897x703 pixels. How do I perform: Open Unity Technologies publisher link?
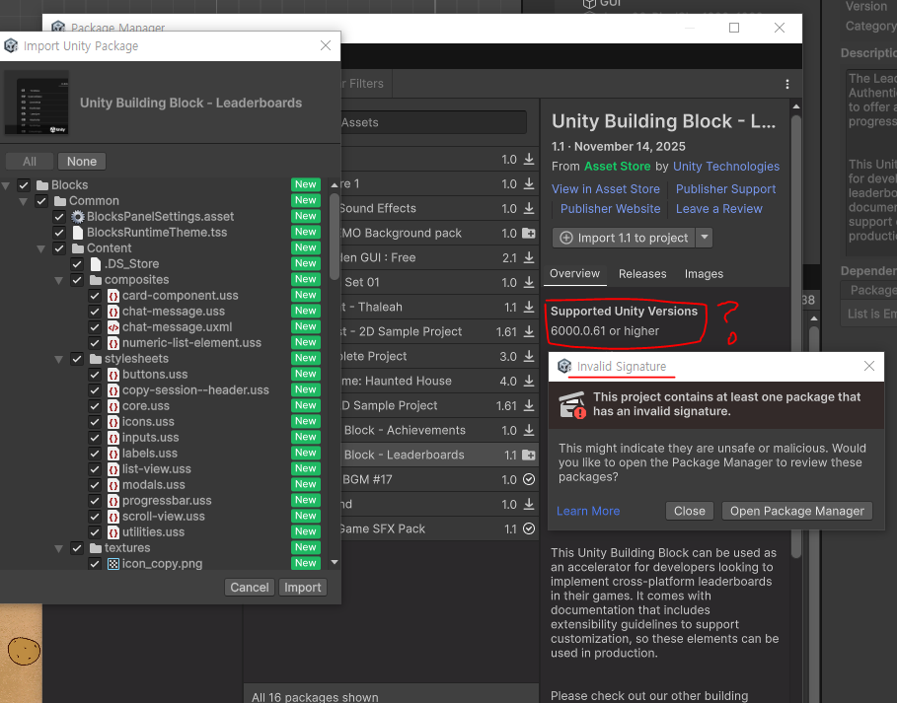click(726, 167)
